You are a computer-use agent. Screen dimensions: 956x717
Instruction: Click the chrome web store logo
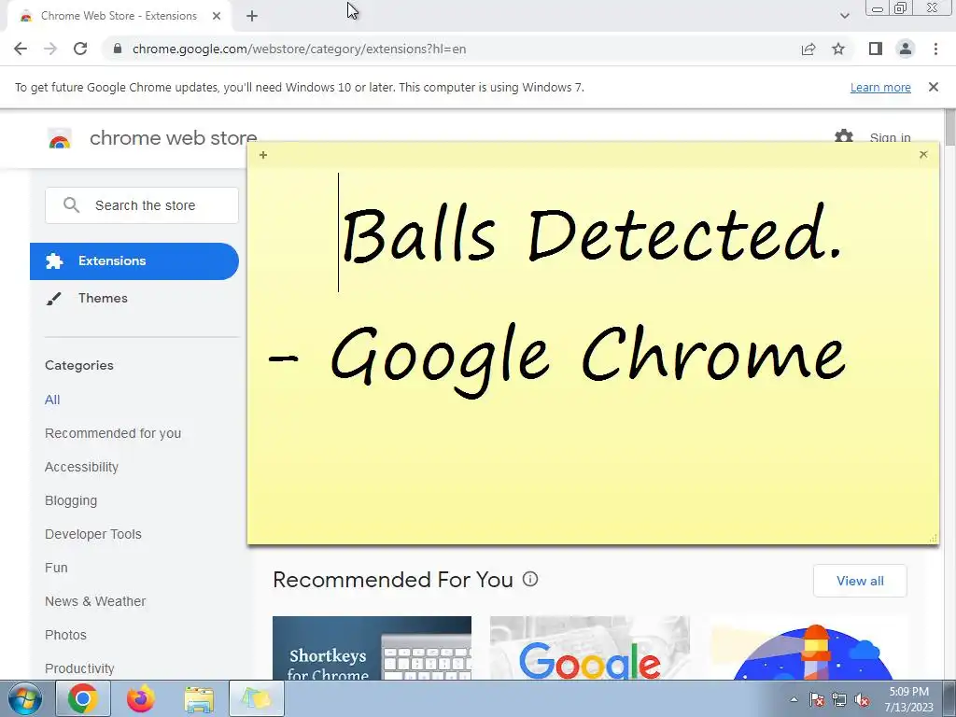point(60,140)
